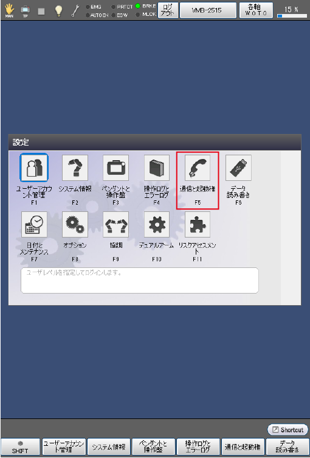Click the VMB-2515 robot name button
310x458 pixels.
tap(208, 10)
